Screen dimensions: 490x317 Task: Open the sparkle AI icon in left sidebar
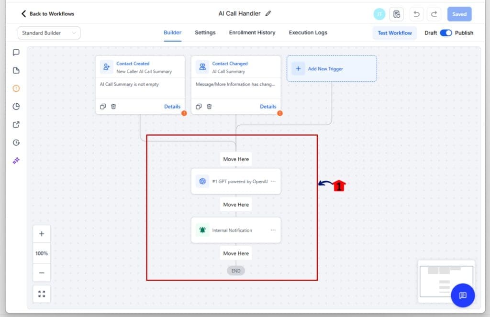point(16,161)
